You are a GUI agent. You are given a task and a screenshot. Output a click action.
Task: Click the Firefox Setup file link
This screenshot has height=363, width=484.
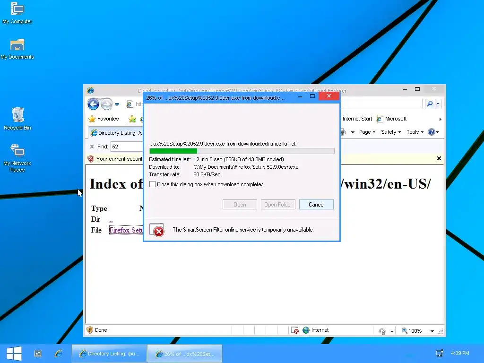click(x=126, y=230)
